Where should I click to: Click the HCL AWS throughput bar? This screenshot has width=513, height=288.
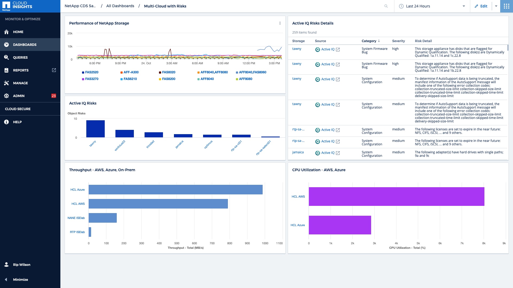point(158,204)
